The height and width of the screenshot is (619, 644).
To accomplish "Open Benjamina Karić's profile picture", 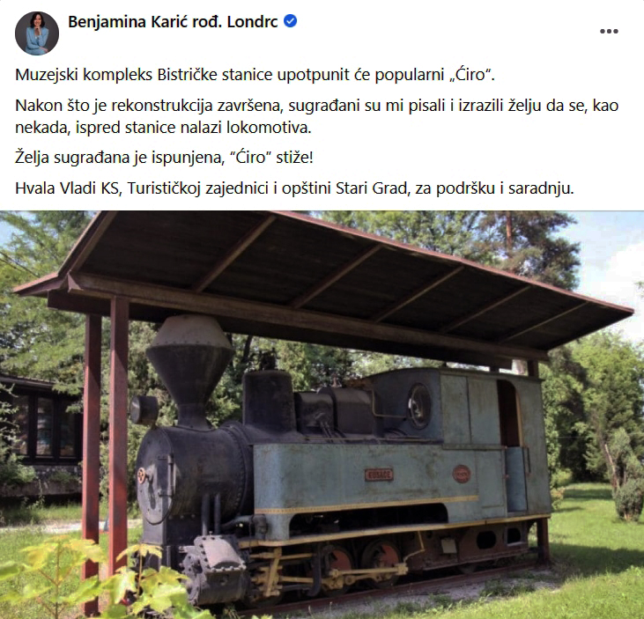I will tap(36, 33).
